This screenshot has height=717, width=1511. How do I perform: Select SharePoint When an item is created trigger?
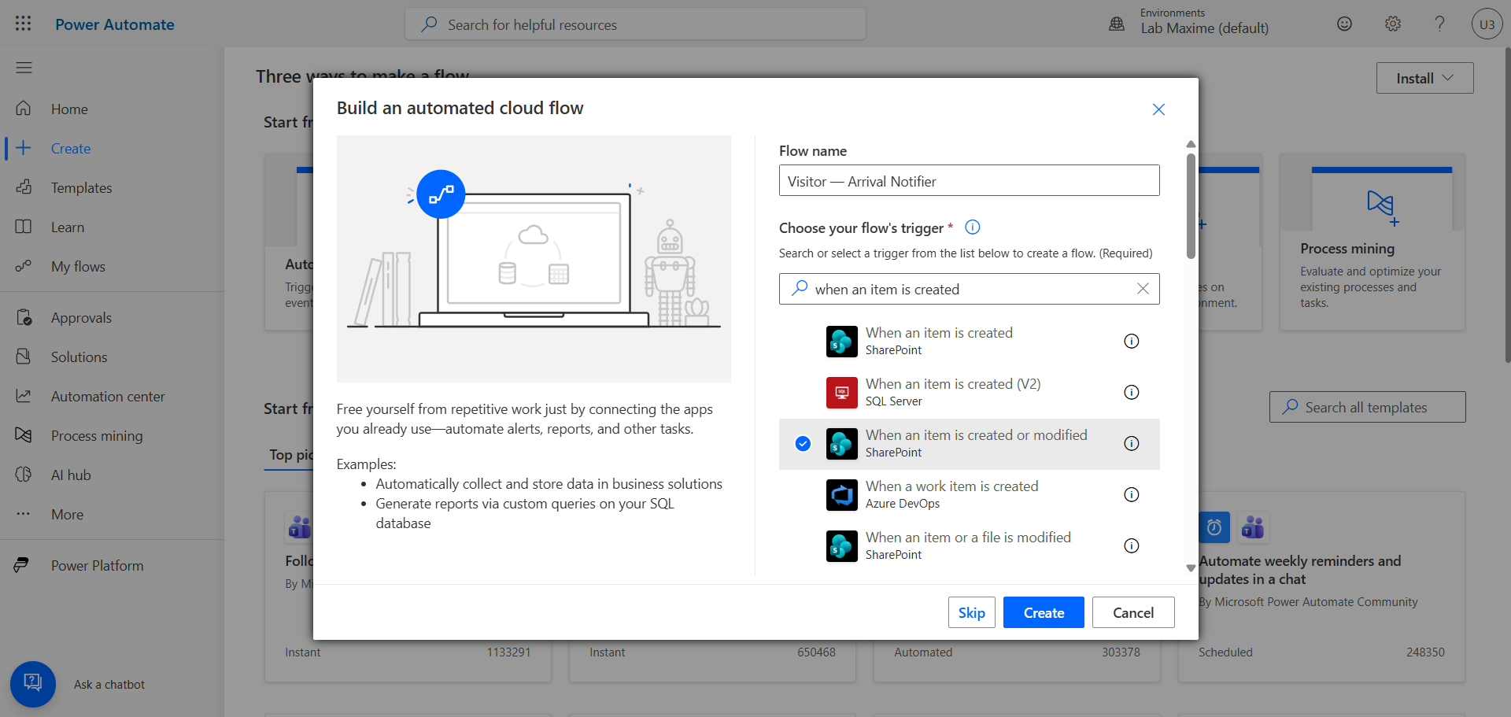pyautogui.click(x=969, y=342)
